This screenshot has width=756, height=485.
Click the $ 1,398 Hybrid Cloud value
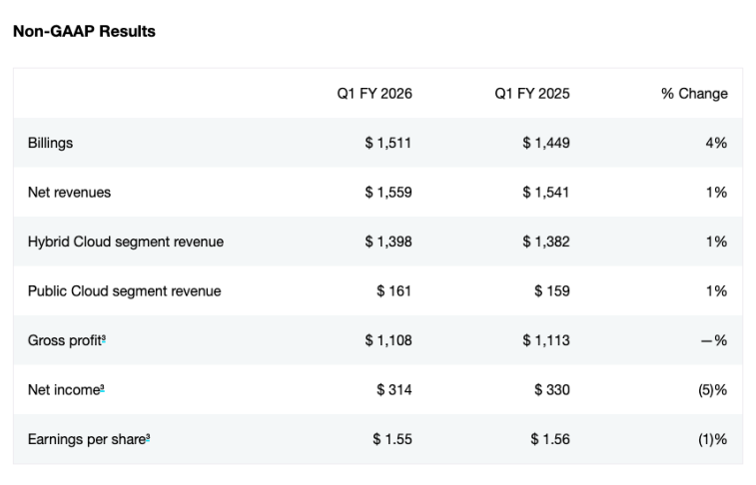click(x=387, y=242)
